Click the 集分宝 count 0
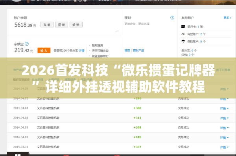Screen dimensions: 236x156 (192, 50)
